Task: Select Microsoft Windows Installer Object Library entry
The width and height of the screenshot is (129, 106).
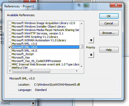Action: (x=39, y=26)
